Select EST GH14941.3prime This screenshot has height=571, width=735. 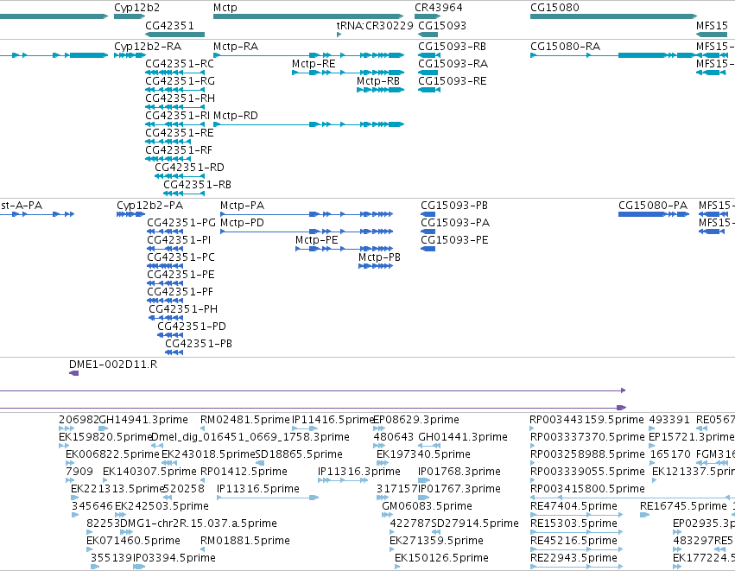[143, 420]
